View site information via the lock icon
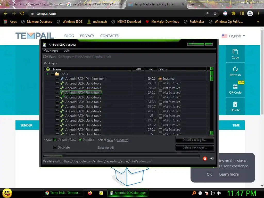The image size is (264, 198). point(32,13)
